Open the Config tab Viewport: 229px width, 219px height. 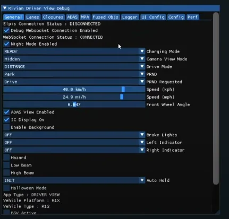tap(176, 17)
